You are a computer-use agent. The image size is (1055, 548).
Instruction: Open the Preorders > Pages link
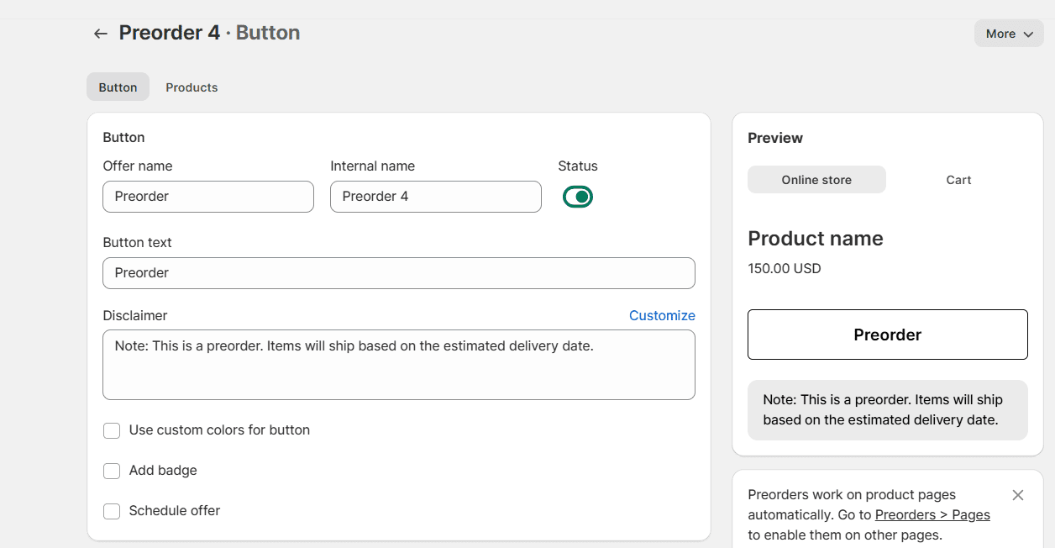coord(932,514)
